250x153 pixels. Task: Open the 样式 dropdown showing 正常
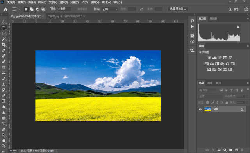109,9
